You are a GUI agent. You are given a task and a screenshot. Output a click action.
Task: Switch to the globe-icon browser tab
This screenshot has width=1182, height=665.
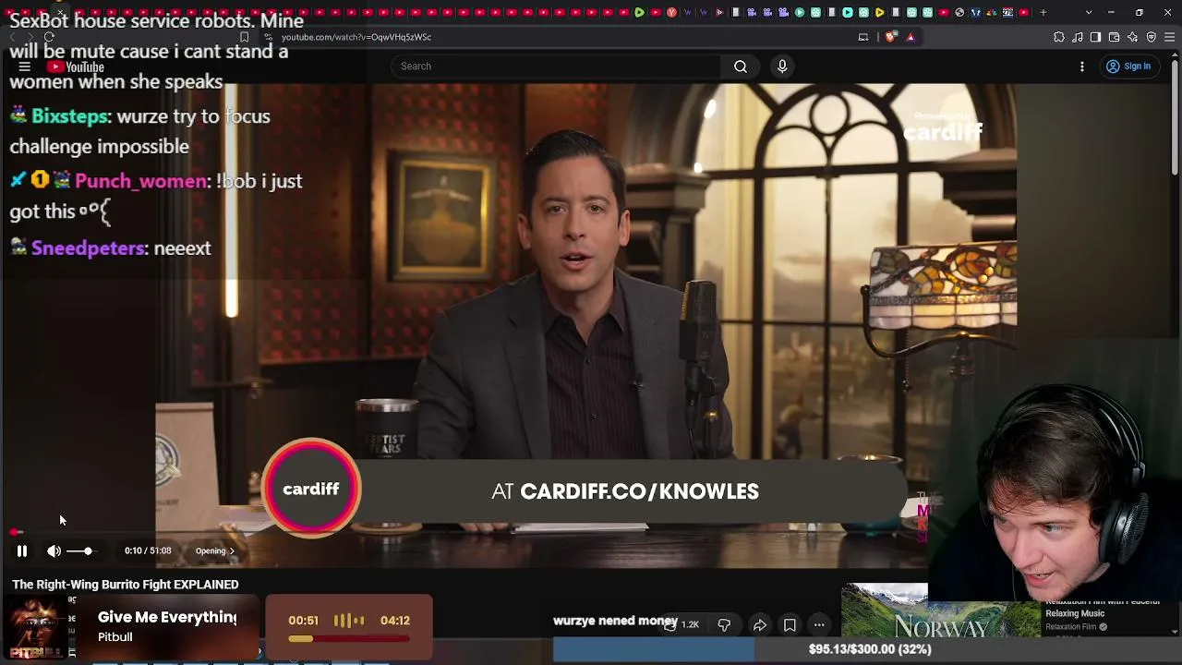point(959,12)
